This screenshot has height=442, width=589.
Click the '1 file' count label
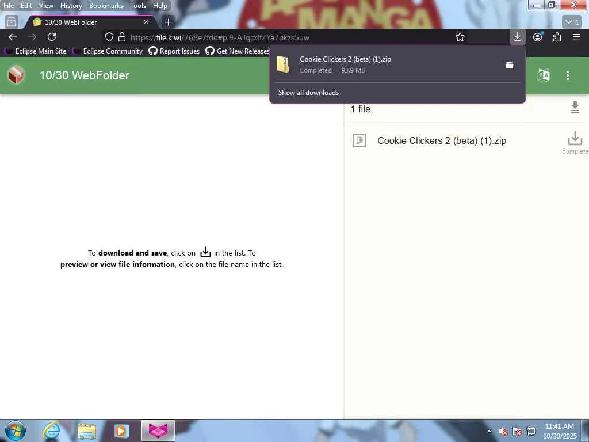coord(361,109)
